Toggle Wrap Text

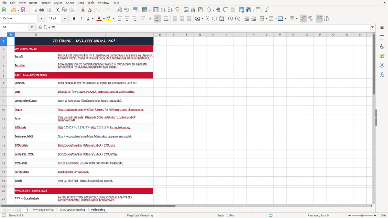tap(166, 19)
